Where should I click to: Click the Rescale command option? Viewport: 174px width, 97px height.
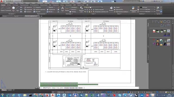72,88
